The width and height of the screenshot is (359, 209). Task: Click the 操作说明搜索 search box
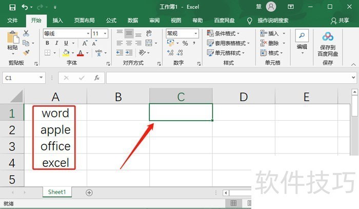click(273, 21)
